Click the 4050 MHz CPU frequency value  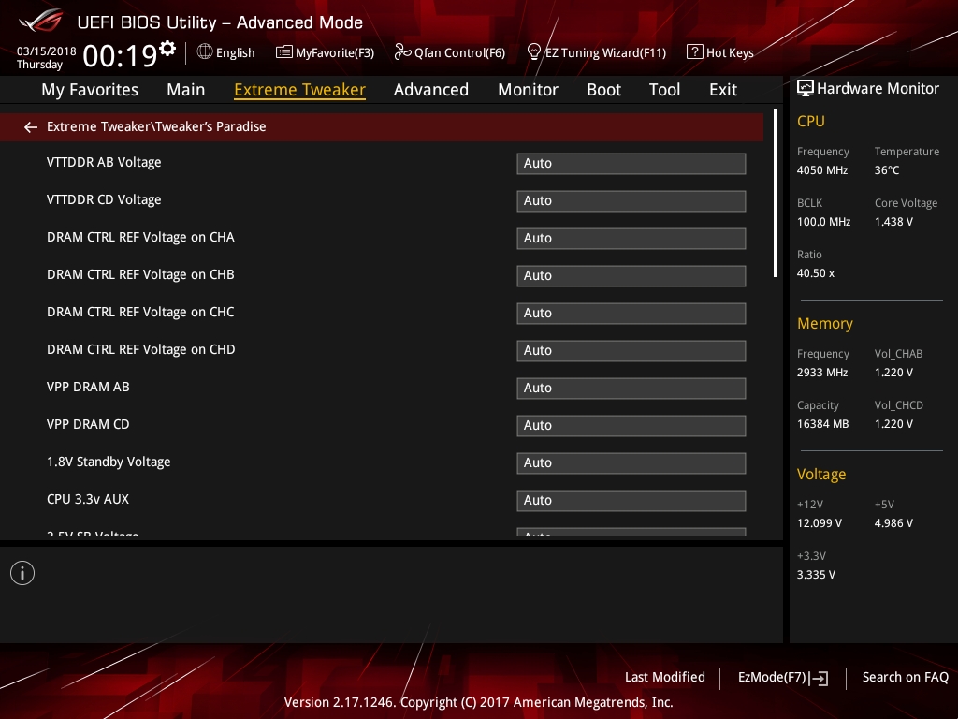pyautogui.click(x=822, y=170)
